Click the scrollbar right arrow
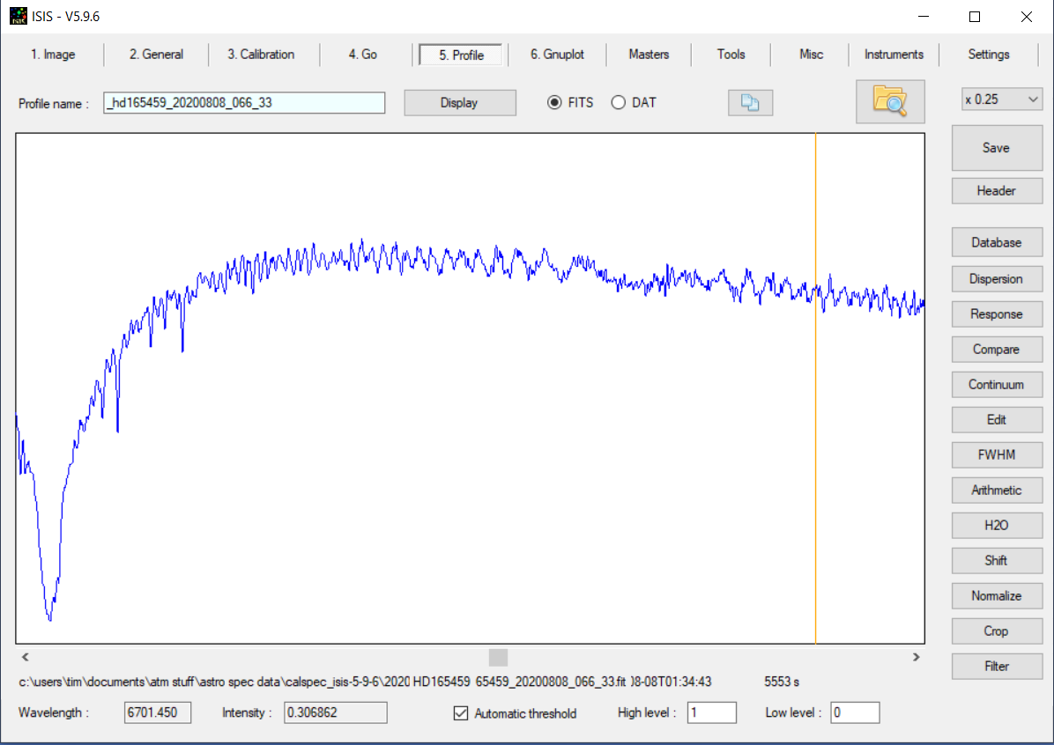The image size is (1054, 745). [917, 657]
